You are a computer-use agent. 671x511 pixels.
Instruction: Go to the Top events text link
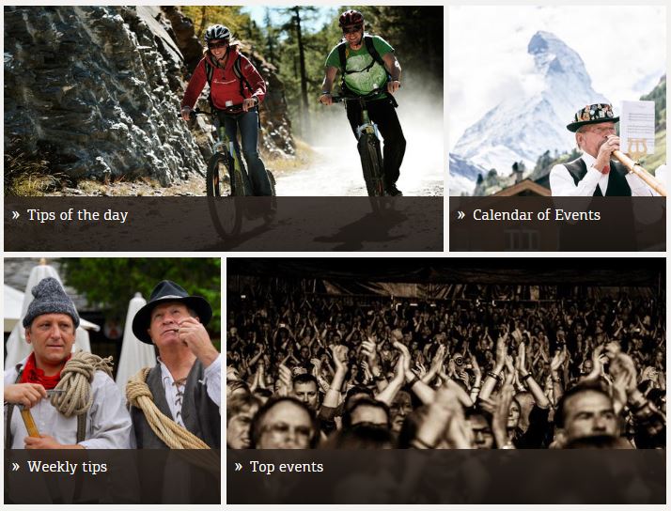(x=287, y=467)
